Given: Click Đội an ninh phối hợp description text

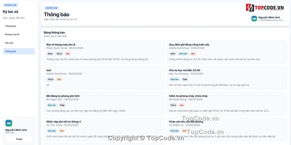Looking at the screenshot, I should [219, 111].
